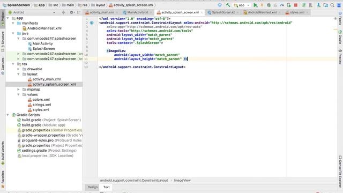This screenshot has width=343, height=193.
Task: Click the Apply Changes lightning icon
Action: [262, 5]
